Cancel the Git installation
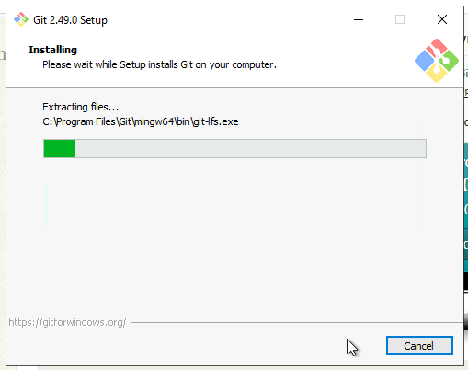Viewport: 468px width, 370px height. click(419, 346)
